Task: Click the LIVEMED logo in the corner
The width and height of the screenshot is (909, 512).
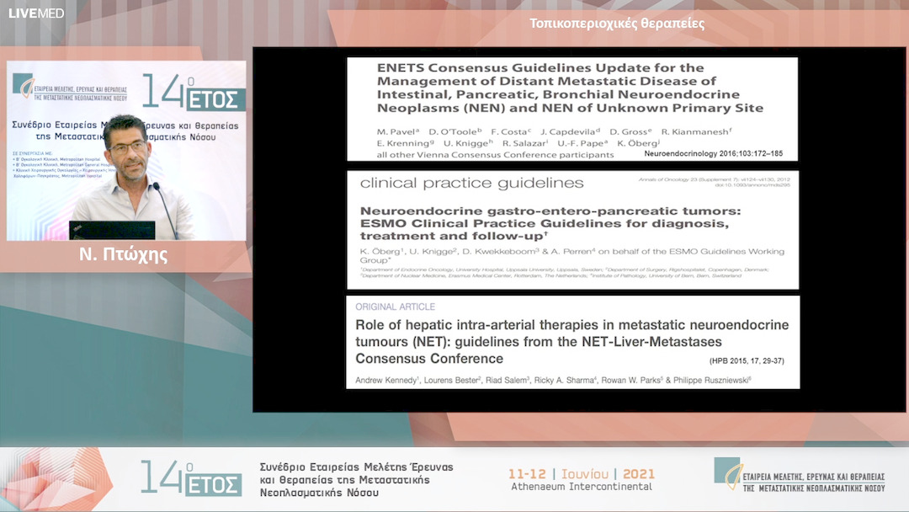Action: click(x=35, y=13)
